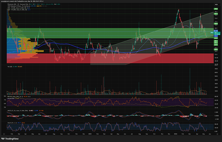Image resolution: width=222 pixels, height=142 pixels.
Task: Click the 500K volume axis label
Action: pos(216,76)
